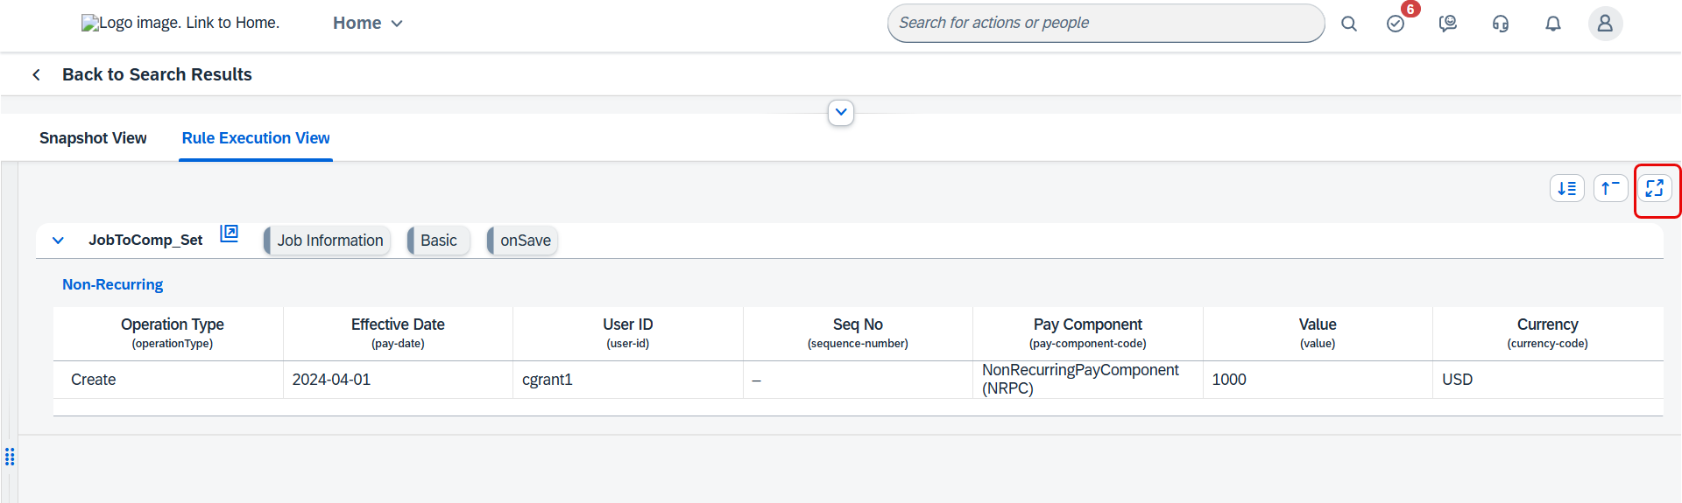Focus the search for actions or people field

point(1106,23)
